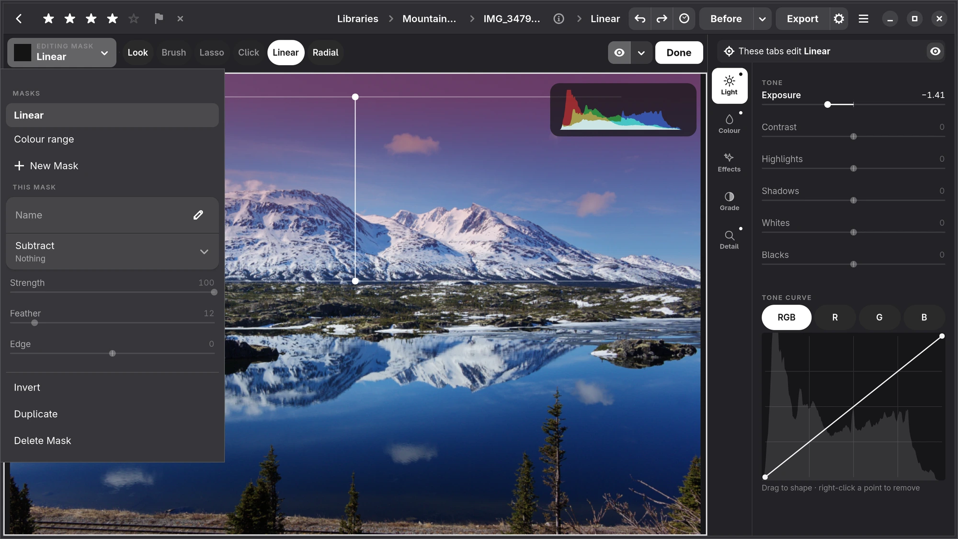
Task: Choose the Brush mask tool
Action: 173,53
